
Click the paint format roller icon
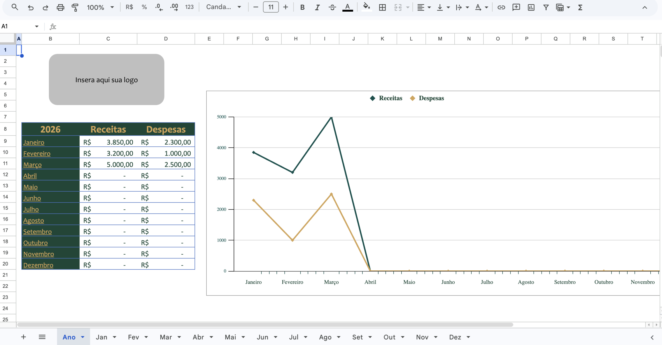pos(75,7)
